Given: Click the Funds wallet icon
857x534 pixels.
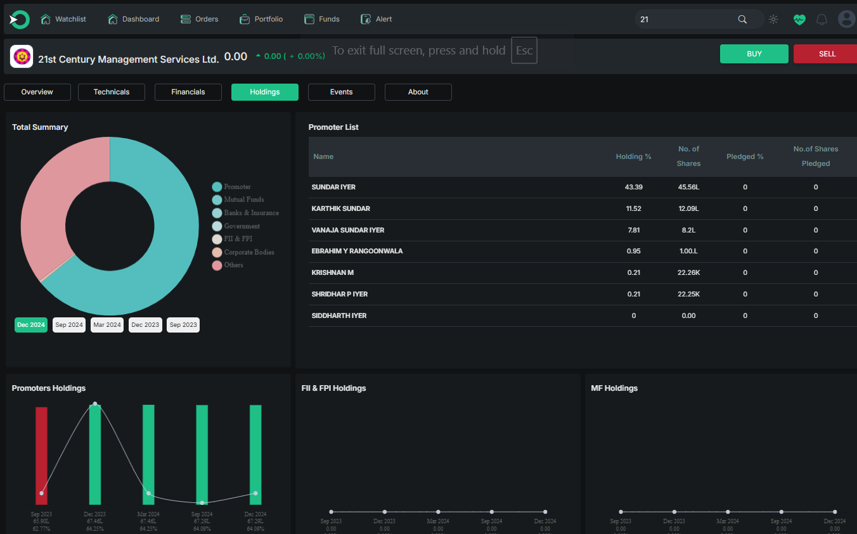Looking at the screenshot, I should (309, 20).
